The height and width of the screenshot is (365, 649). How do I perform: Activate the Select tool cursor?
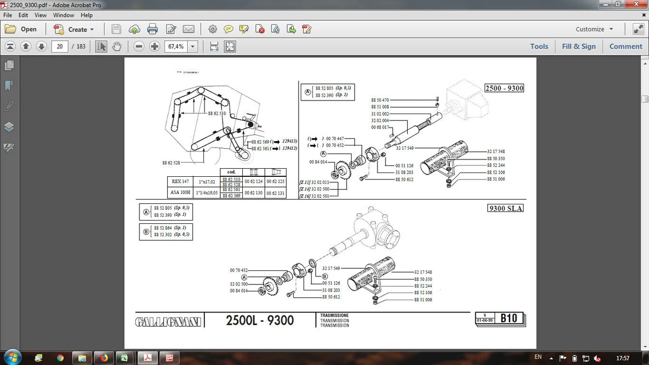click(x=101, y=47)
